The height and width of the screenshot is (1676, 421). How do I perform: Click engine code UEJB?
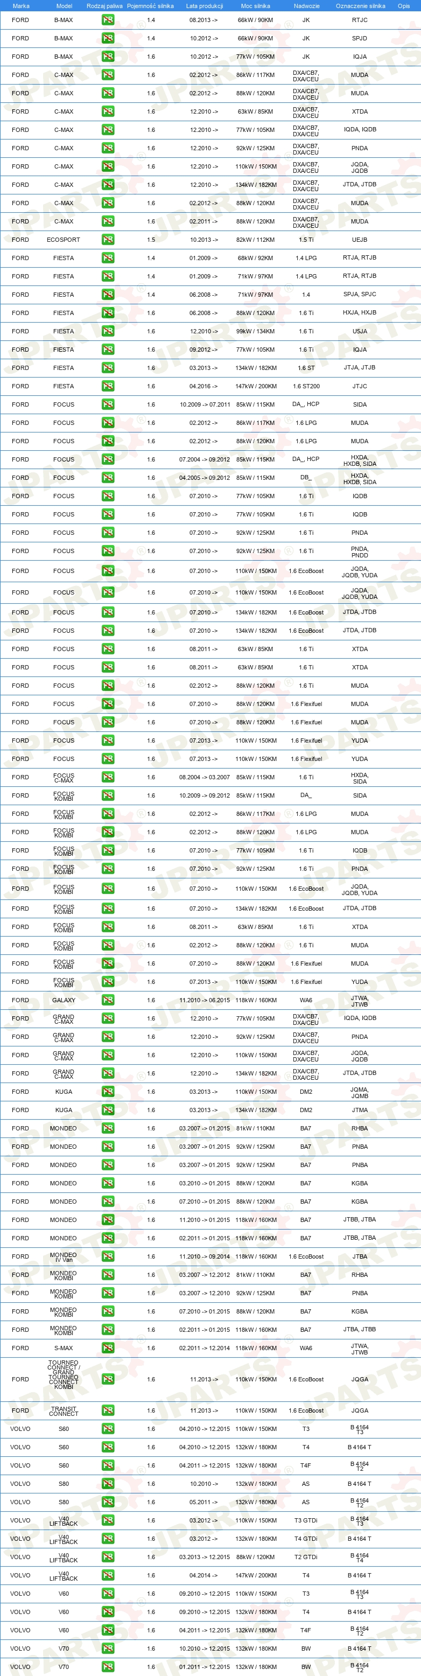point(360,240)
